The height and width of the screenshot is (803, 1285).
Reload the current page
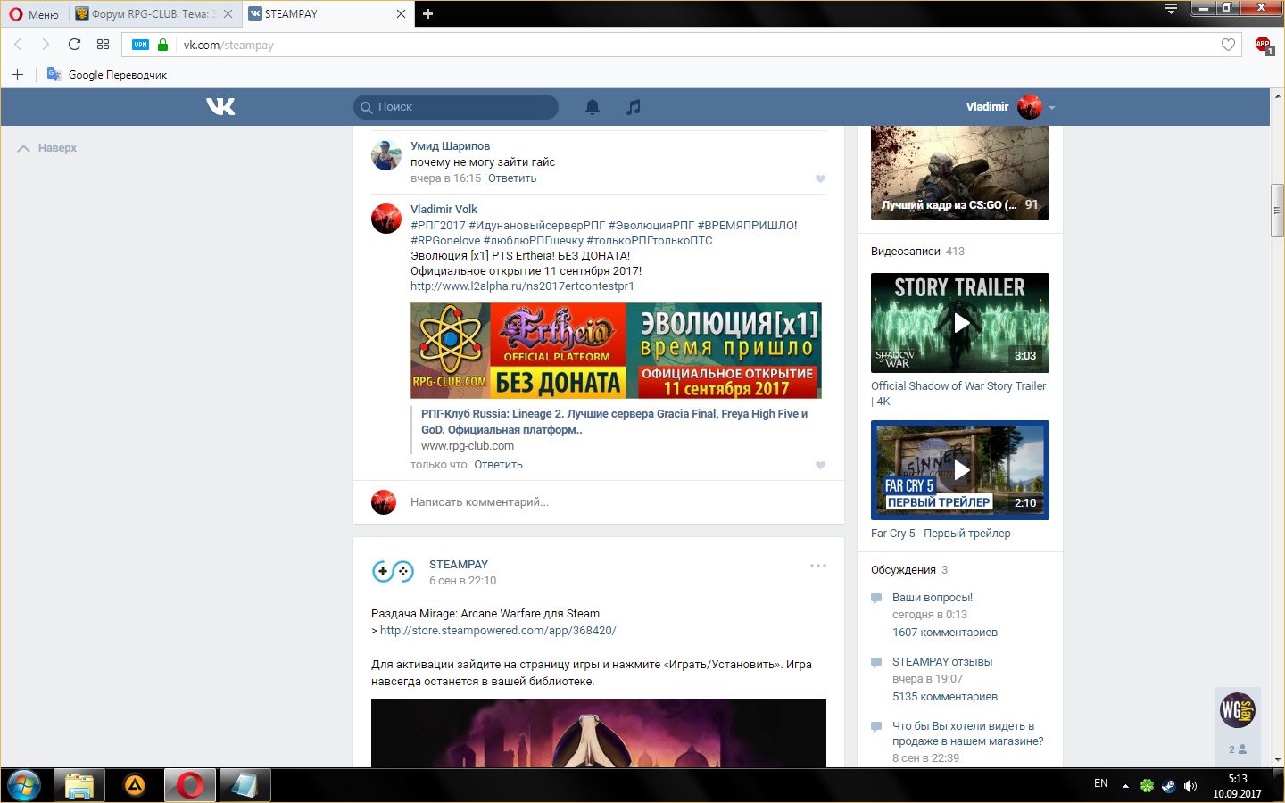(74, 45)
